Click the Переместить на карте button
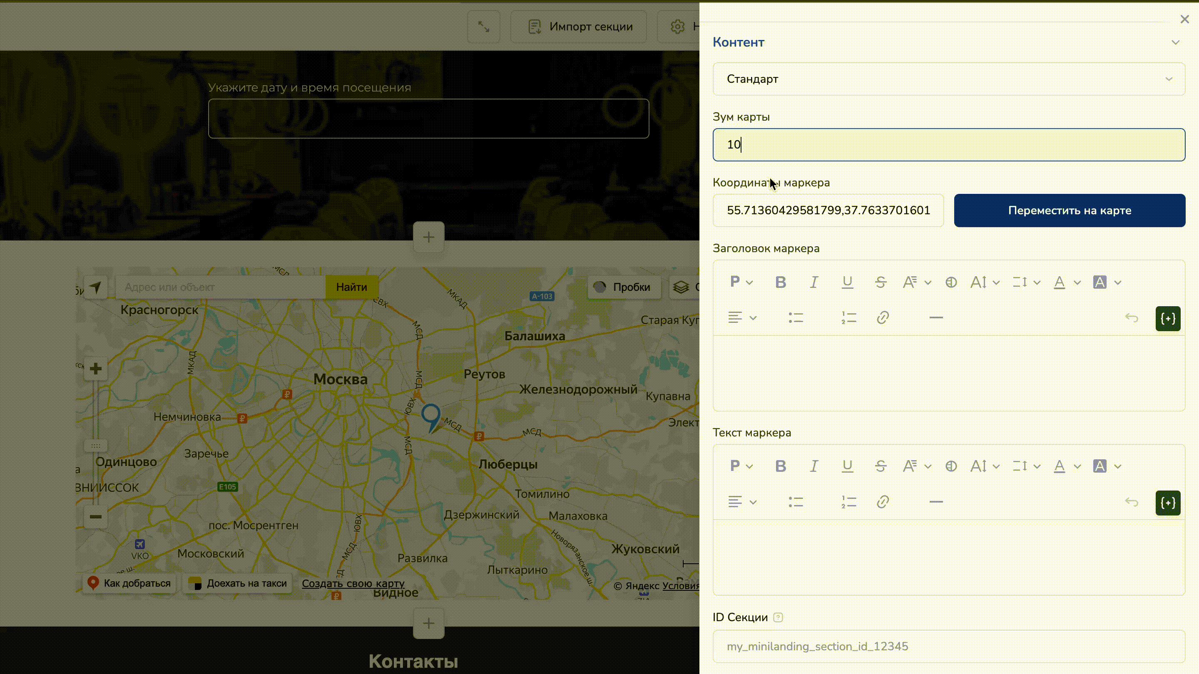 point(1069,210)
